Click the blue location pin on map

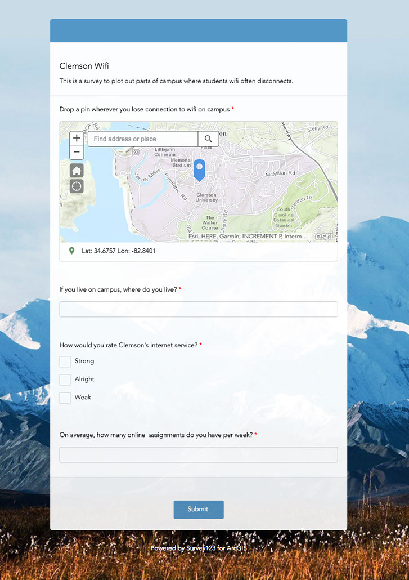click(x=199, y=169)
